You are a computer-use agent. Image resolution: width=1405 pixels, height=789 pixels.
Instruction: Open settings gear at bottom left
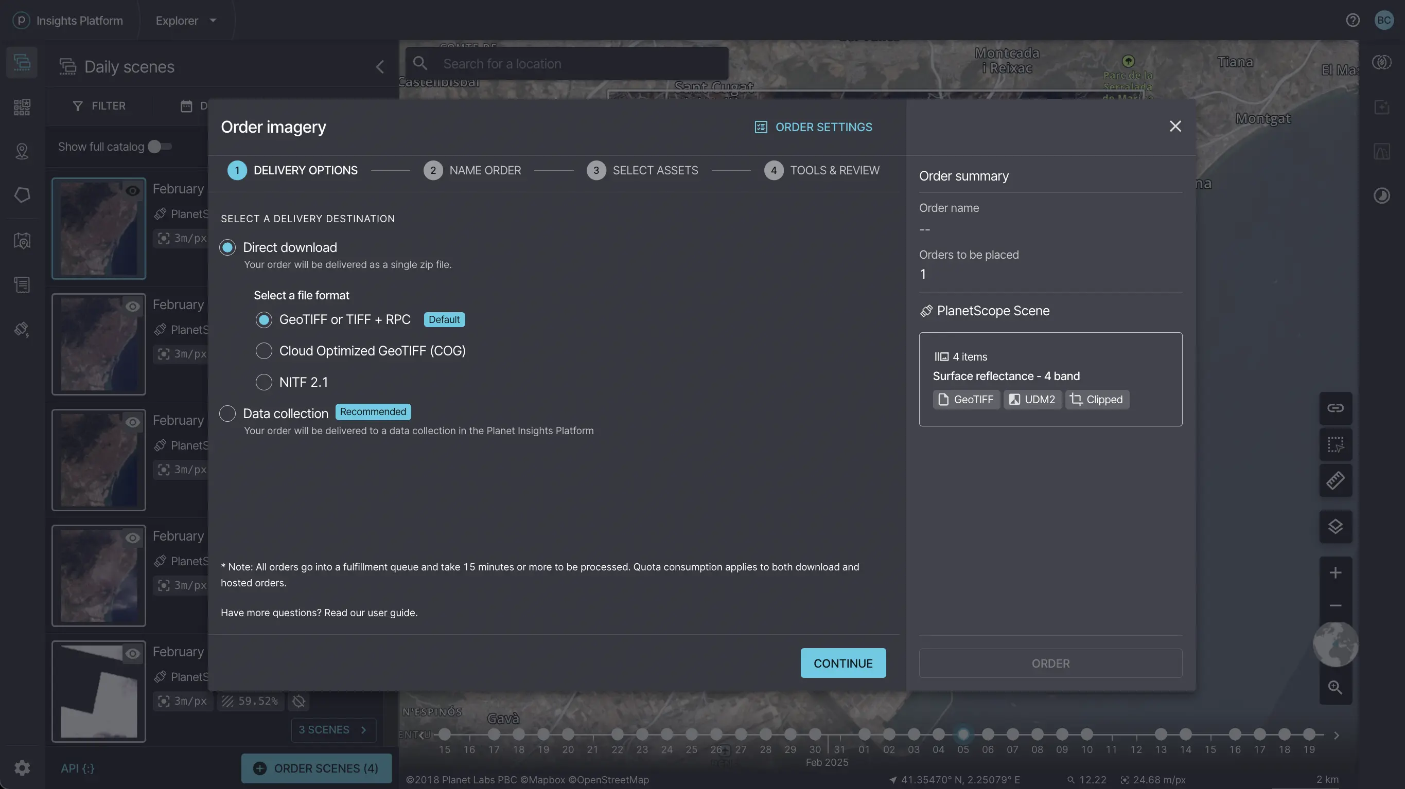(x=22, y=768)
